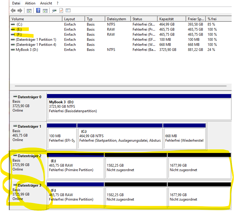This screenshot has height=211, width=234.
Task: Click the drive with magnifier toolbar icon
Action: [x=54, y=11]
